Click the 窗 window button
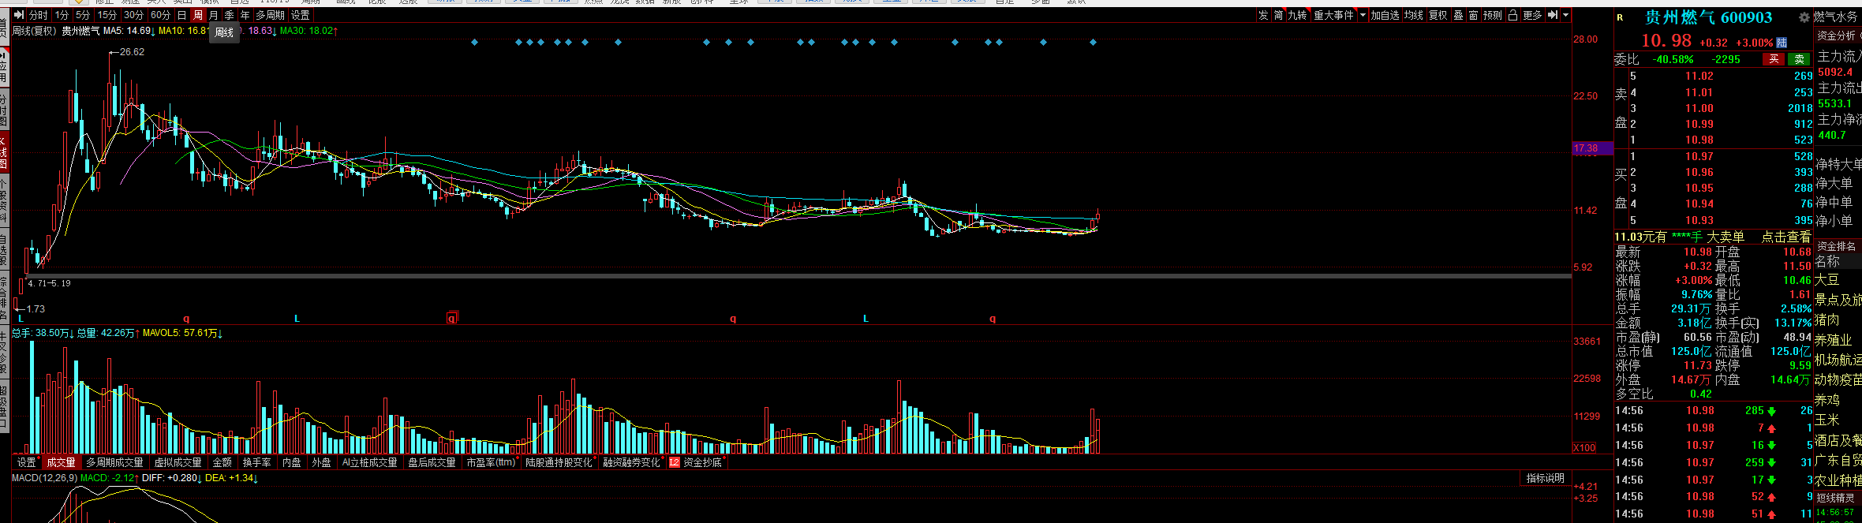The image size is (1862, 523). pos(1473,15)
